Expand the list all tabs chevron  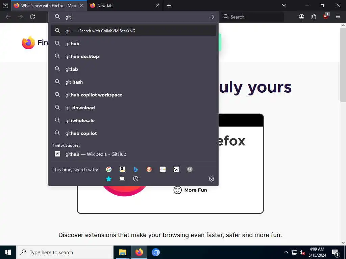click(x=284, y=5)
